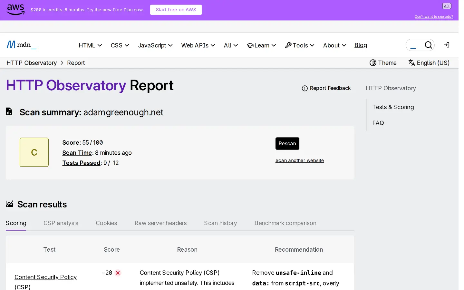Expand the Learn menu

[261, 45]
